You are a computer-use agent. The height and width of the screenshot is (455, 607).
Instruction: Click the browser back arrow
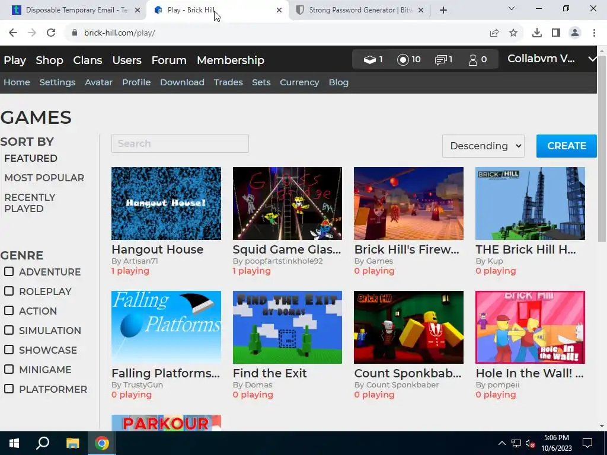13,33
